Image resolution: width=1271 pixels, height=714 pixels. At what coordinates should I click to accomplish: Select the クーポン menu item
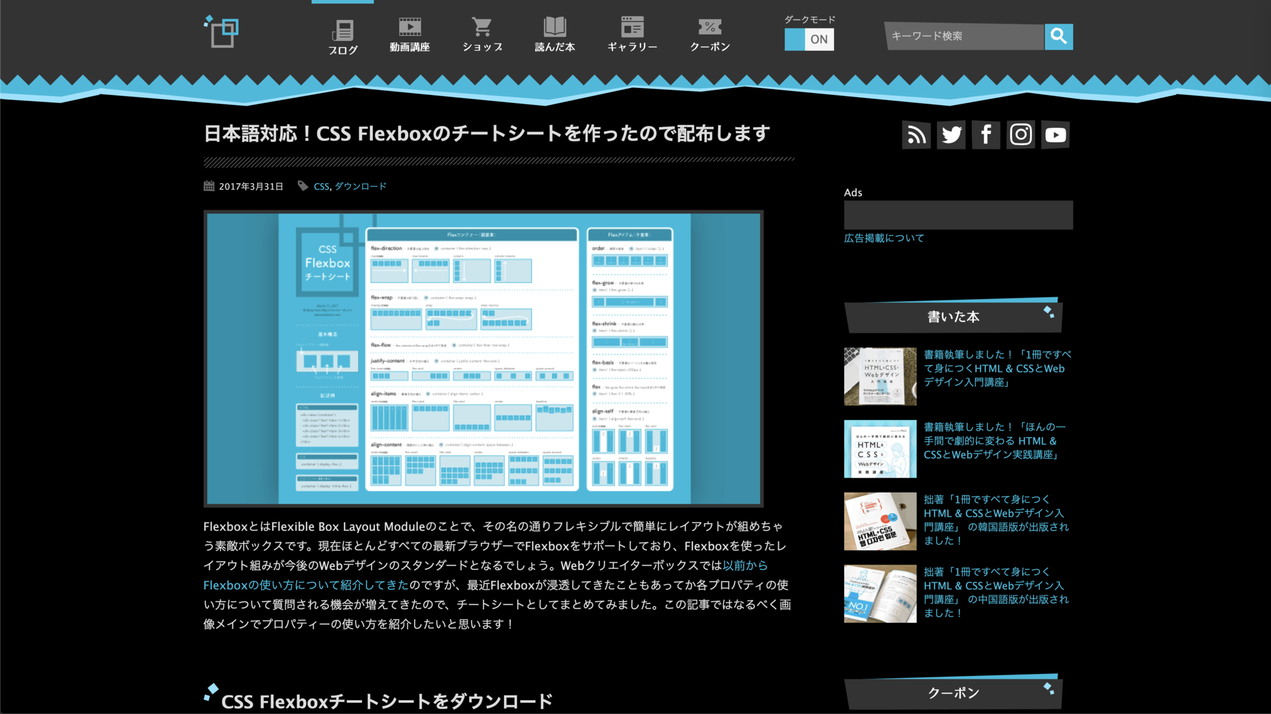point(710,35)
